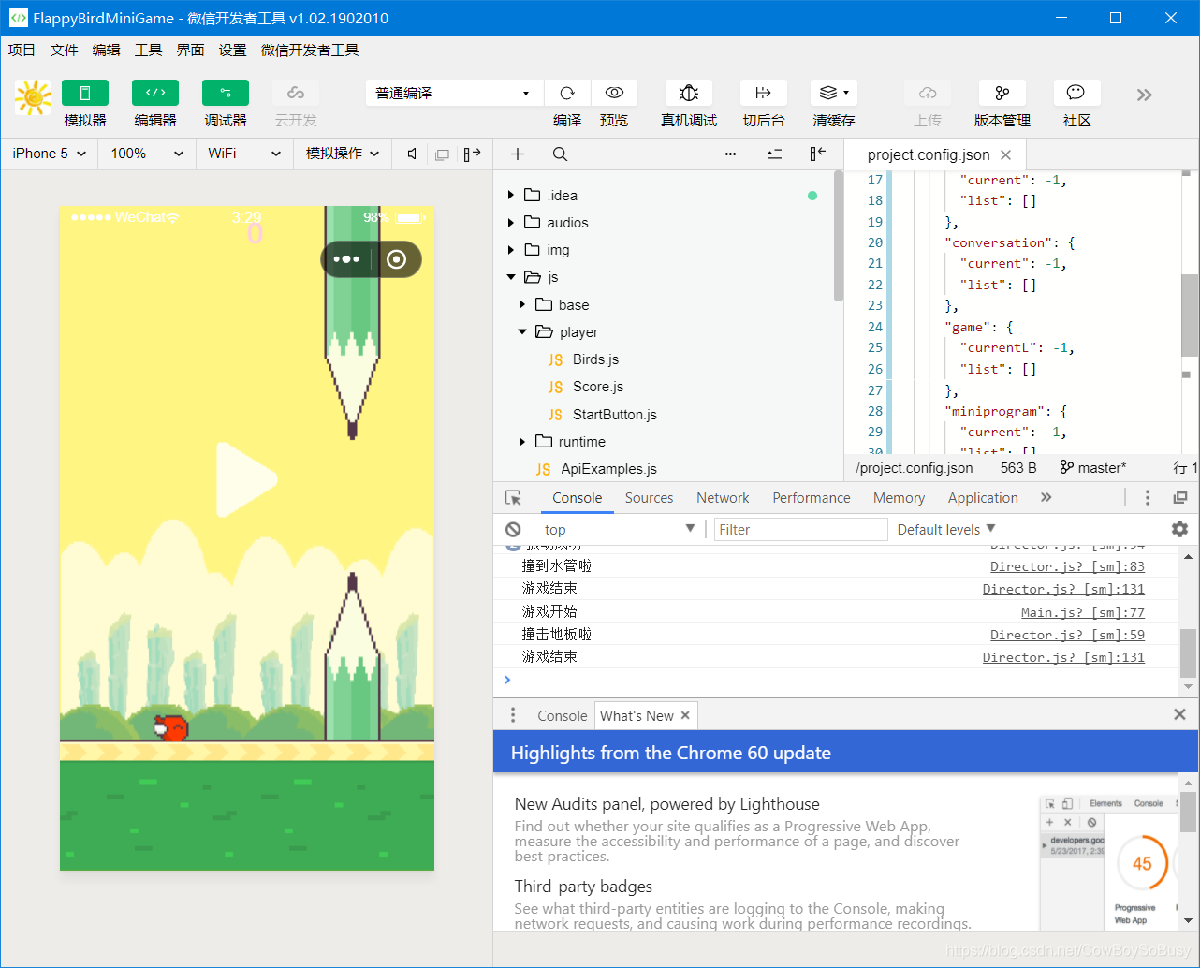
Task: Open the community (社区) chat icon
Action: point(1076,93)
